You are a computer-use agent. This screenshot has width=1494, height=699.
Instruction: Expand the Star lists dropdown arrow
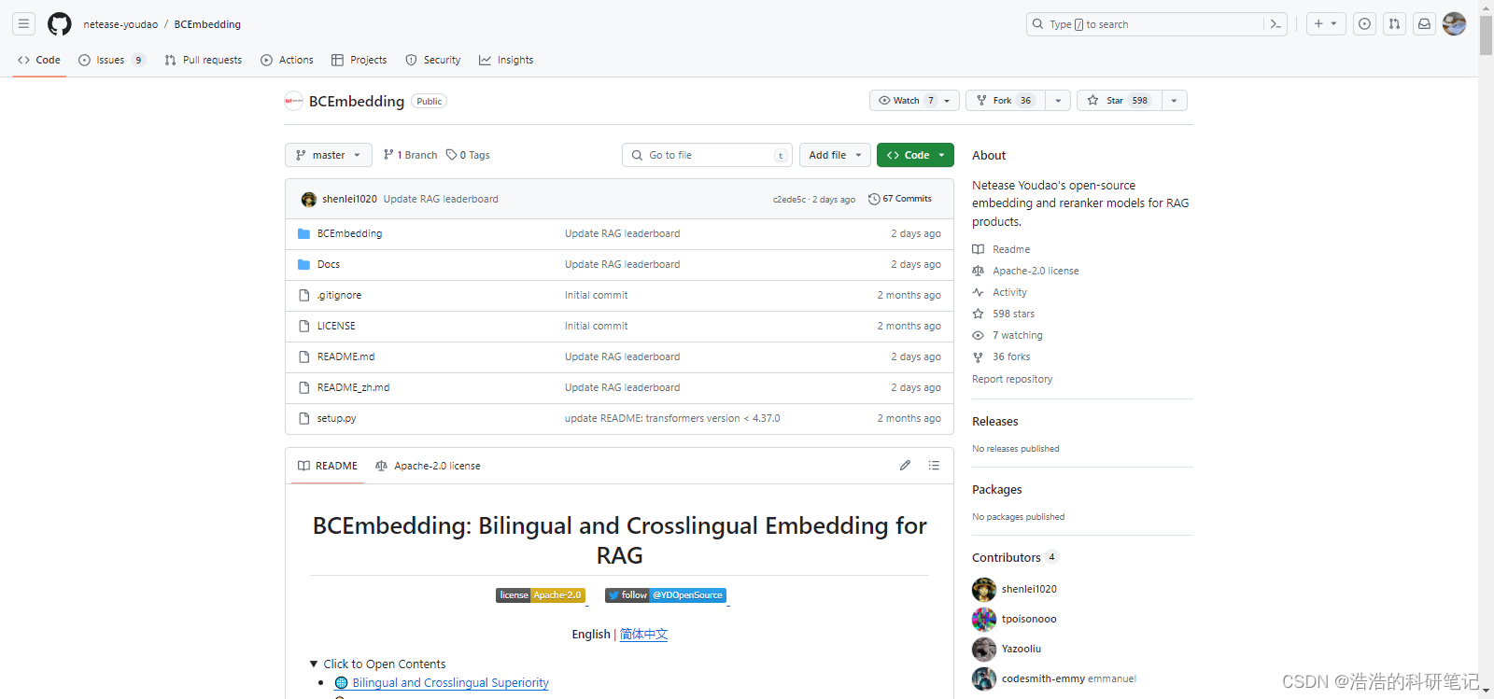coord(1174,101)
